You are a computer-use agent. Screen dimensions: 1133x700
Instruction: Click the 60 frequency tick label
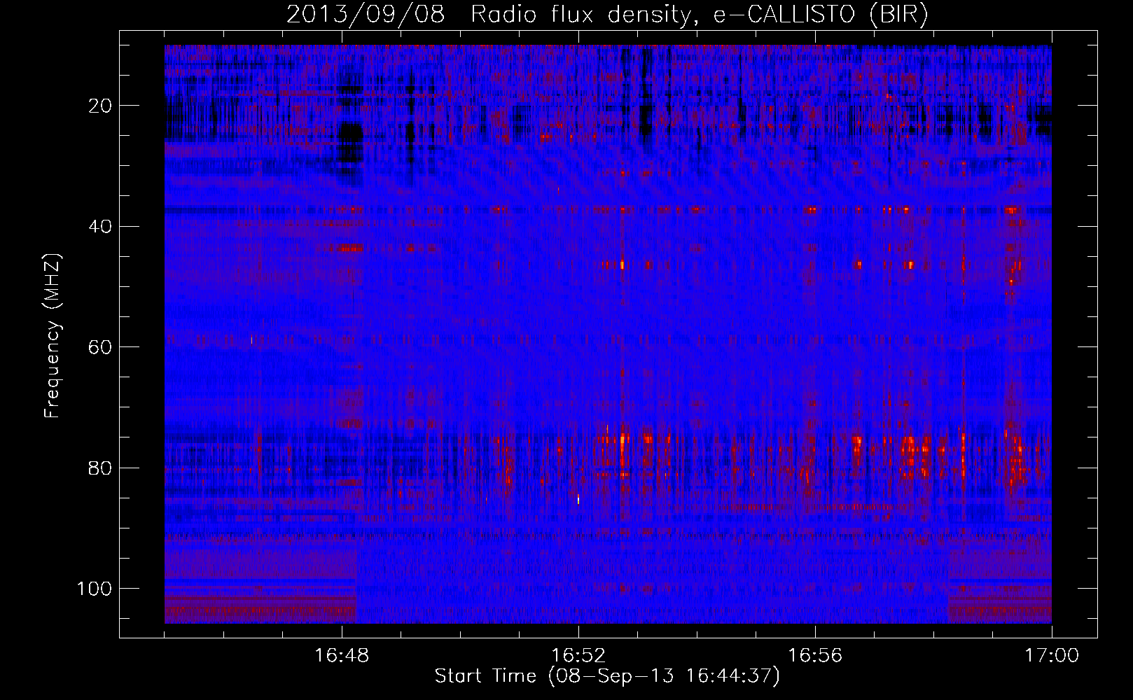click(100, 347)
